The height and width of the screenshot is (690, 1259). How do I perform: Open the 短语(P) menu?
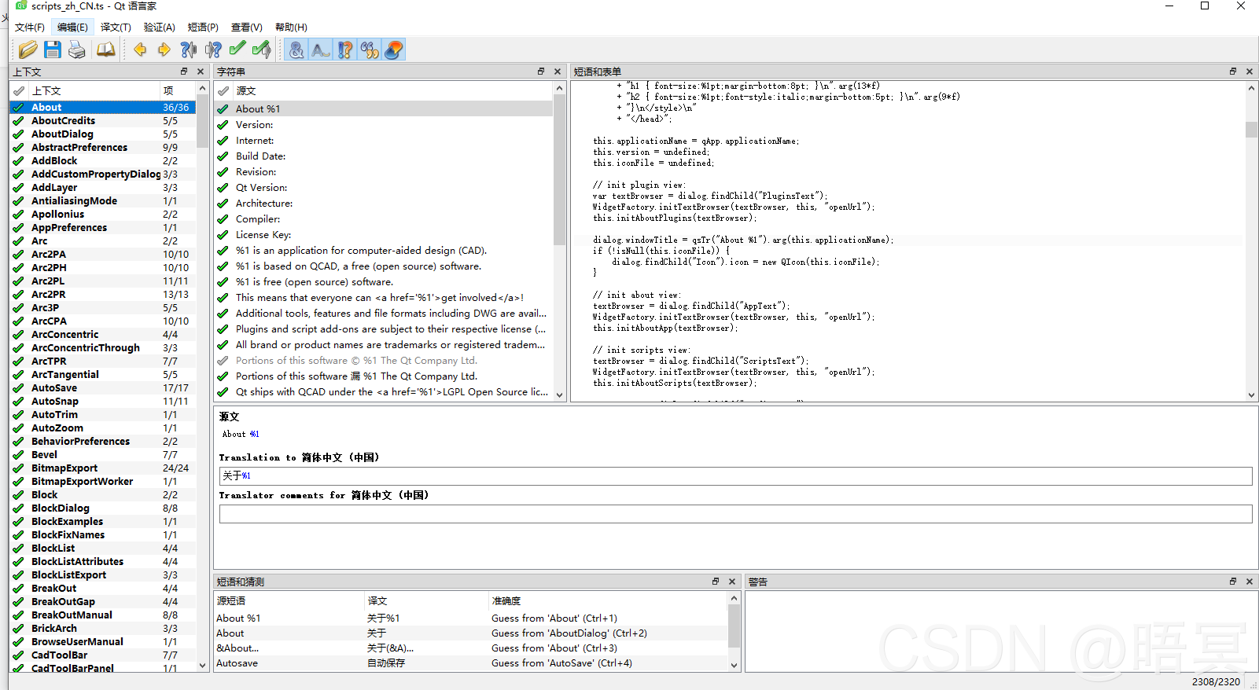(203, 27)
